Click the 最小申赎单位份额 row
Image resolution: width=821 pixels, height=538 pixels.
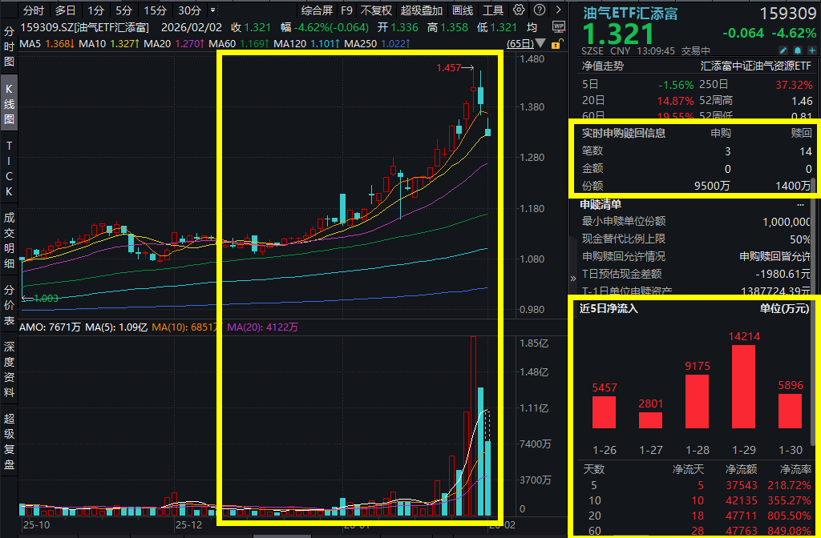point(697,222)
